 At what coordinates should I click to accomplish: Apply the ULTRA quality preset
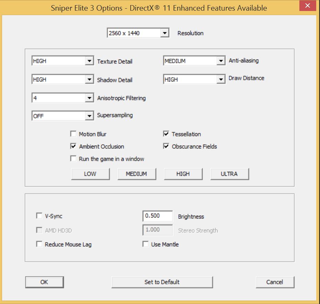(x=230, y=174)
